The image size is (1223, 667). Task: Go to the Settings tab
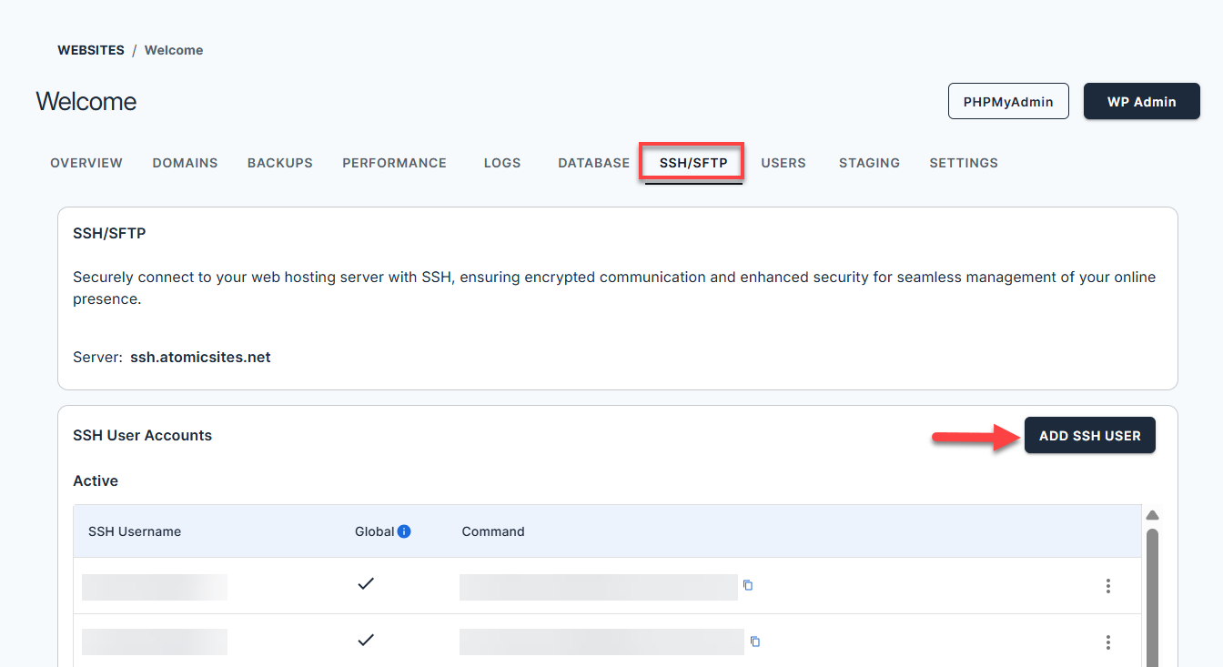click(x=964, y=163)
